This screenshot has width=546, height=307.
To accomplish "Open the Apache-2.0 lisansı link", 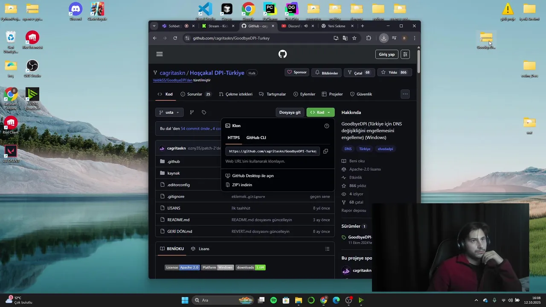I will click(x=365, y=169).
